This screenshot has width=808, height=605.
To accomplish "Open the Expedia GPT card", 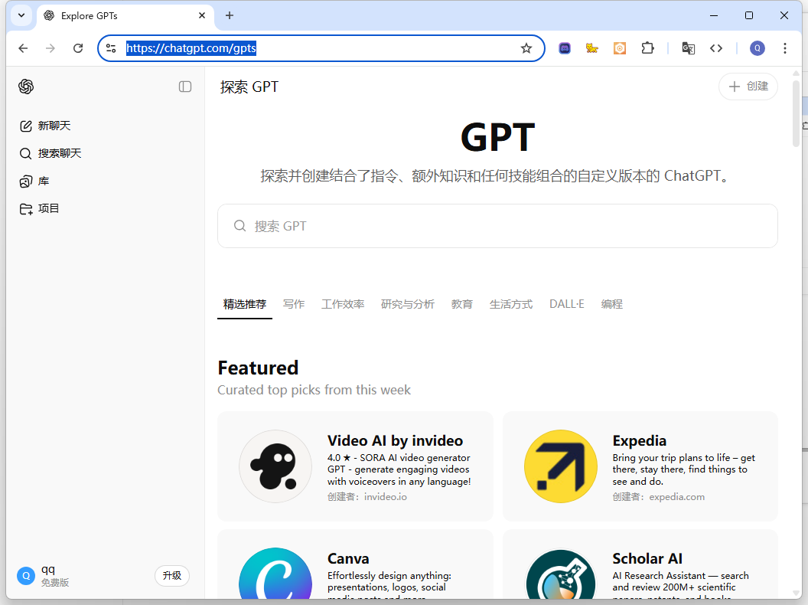I will pyautogui.click(x=640, y=466).
